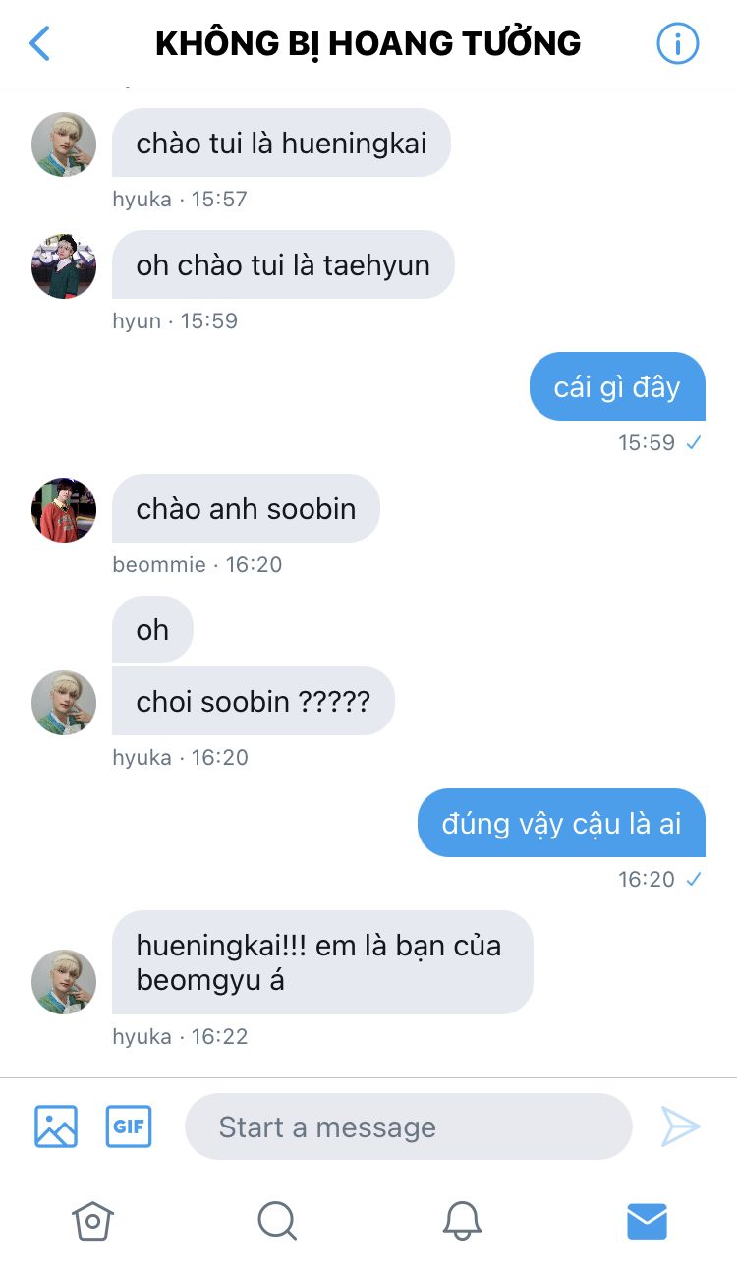Open hyuka's avatar next to hueningkai greeting
Viewport: 737px width, 1272px height.
[64, 145]
